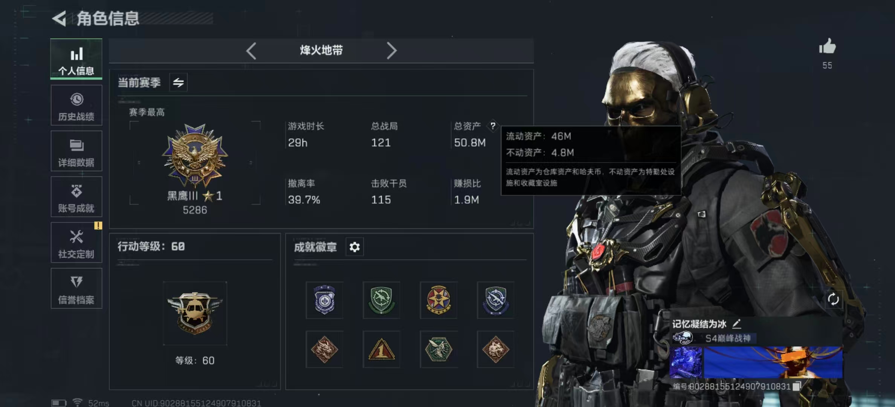Click the 总资产 question mark help icon
The height and width of the screenshot is (407, 895).
point(493,126)
